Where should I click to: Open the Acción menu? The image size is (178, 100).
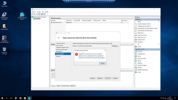point(39,12)
